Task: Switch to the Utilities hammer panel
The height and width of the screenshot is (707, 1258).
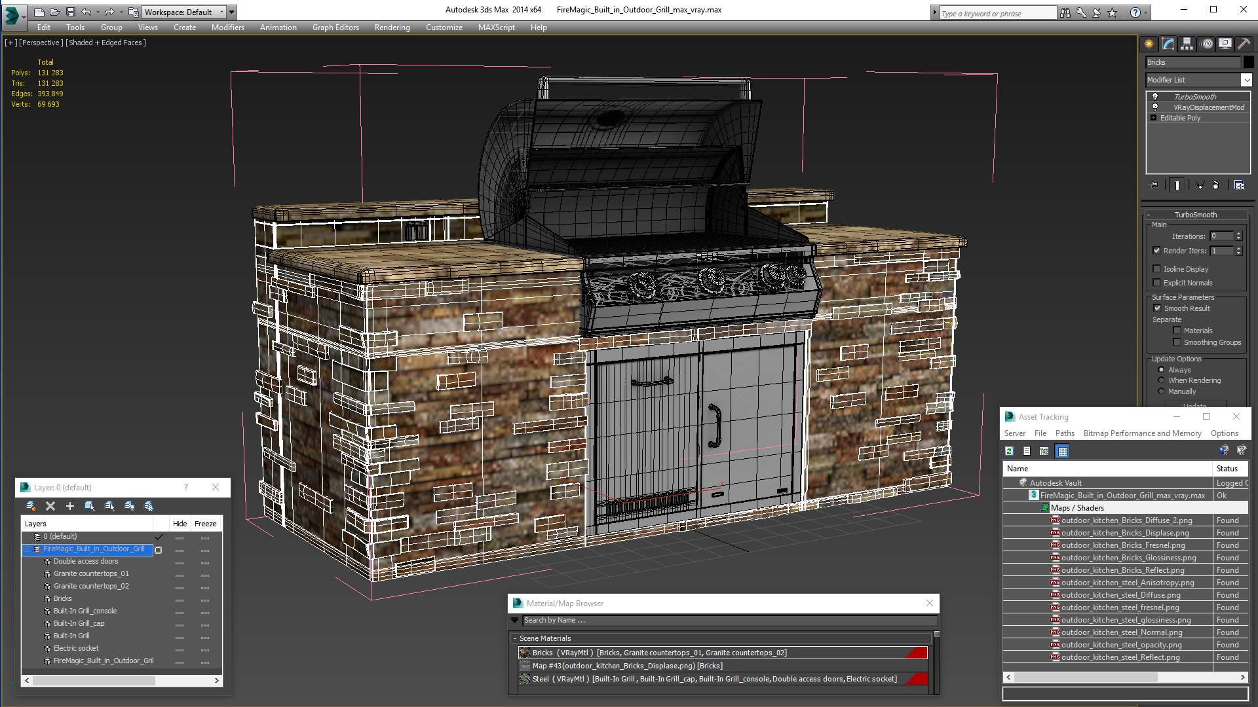Action: coord(1244,44)
